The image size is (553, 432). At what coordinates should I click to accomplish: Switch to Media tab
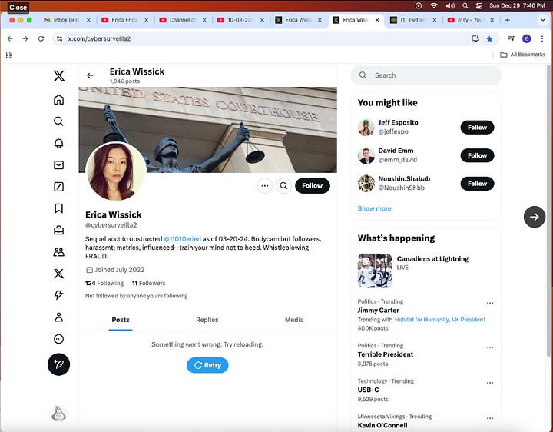click(294, 320)
